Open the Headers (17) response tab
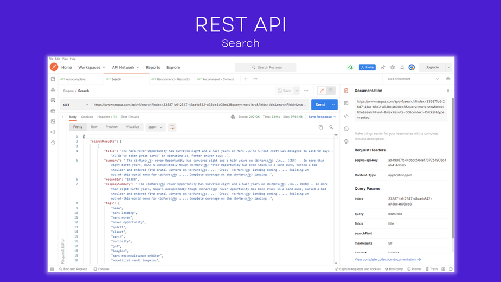This screenshot has height=282, width=501. (107, 117)
